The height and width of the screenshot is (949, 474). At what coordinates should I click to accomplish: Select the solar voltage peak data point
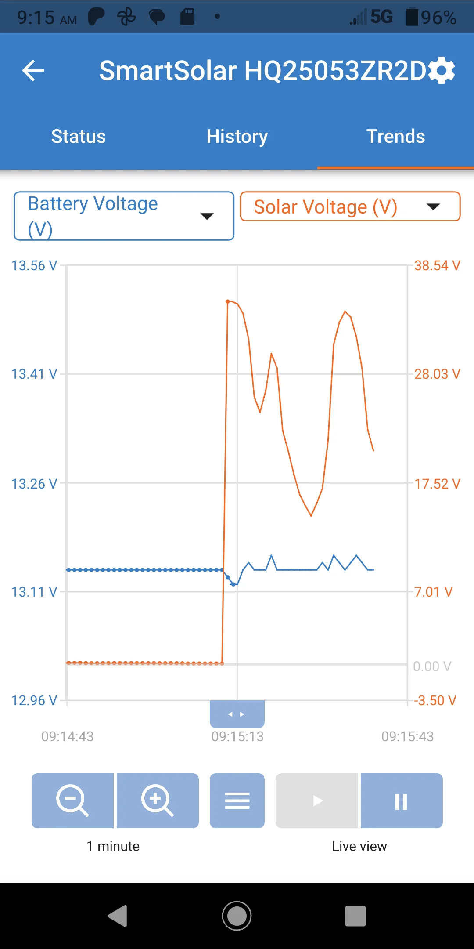pos(227,301)
